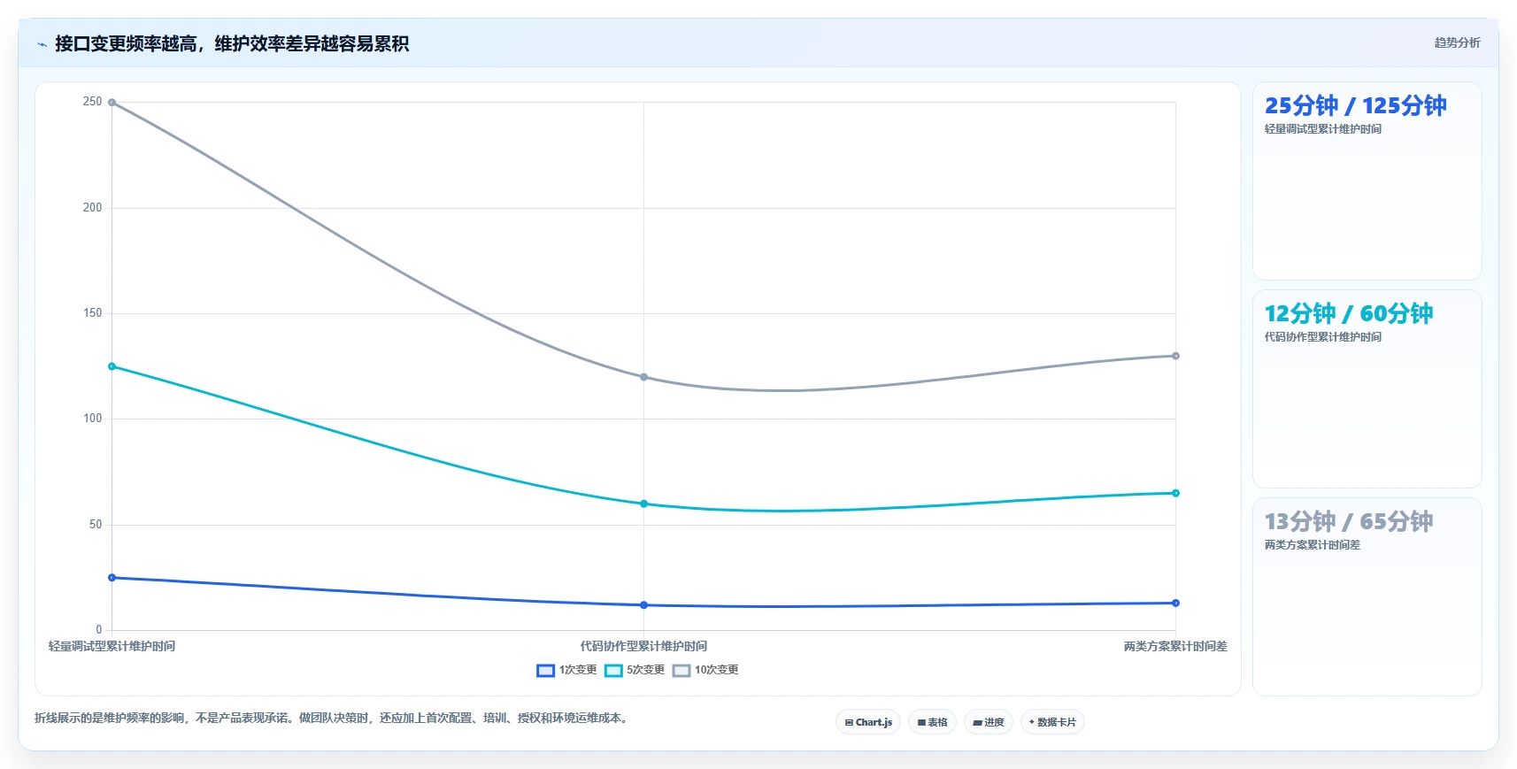The height and width of the screenshot is (769, 1517).
Task: Click the y-axis tick label 100
Action: click(92, 418)
